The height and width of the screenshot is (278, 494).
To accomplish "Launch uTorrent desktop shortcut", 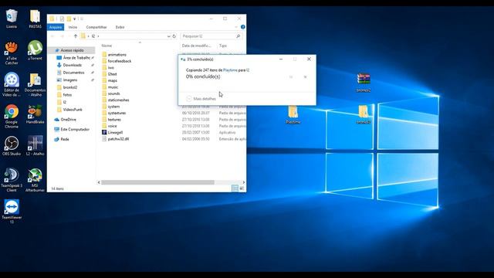I will (35, 50).
